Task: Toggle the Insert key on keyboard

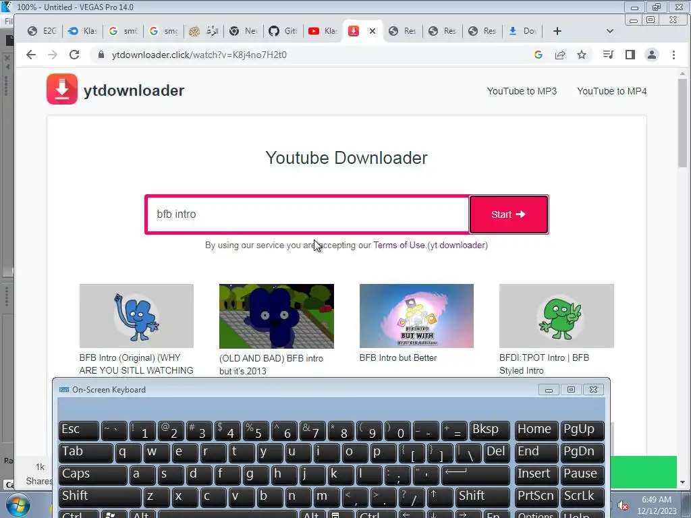Action: [536, 475]
